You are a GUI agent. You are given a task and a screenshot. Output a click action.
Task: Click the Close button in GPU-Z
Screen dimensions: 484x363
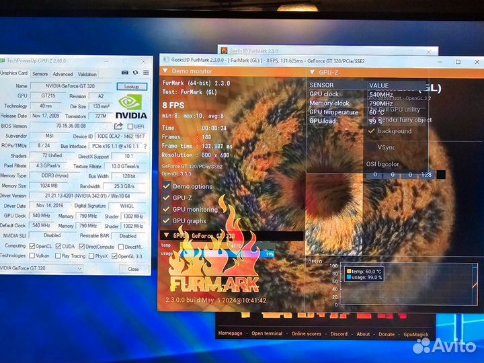click(133, 269)
